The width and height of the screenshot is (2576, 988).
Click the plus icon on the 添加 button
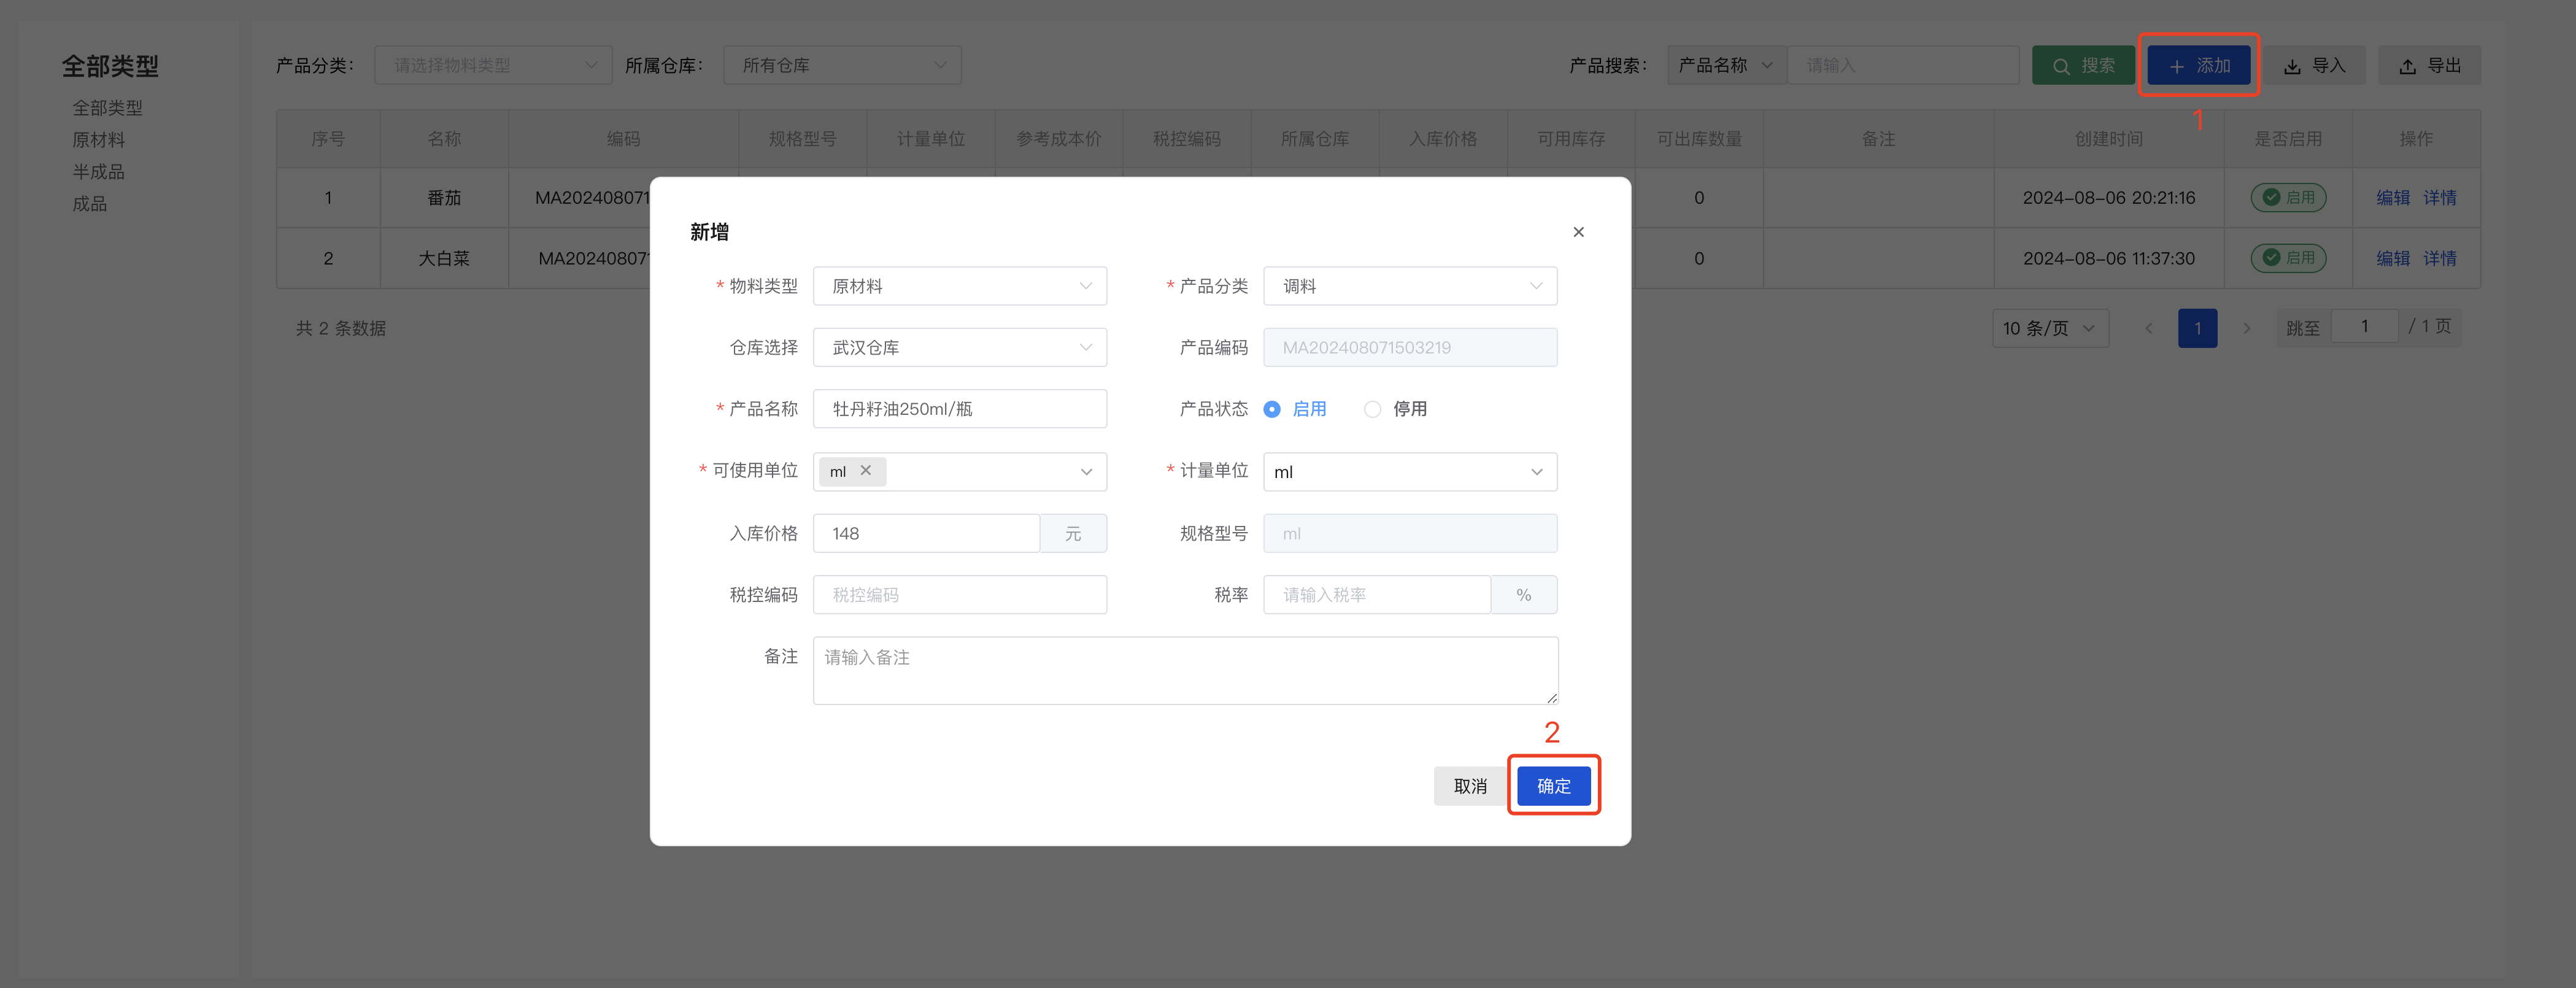[2176, 64]
